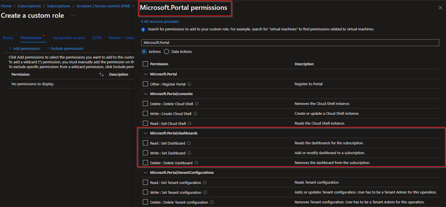Check the Delete : Delete Tenant configuration checkbox

coord(145,202)
